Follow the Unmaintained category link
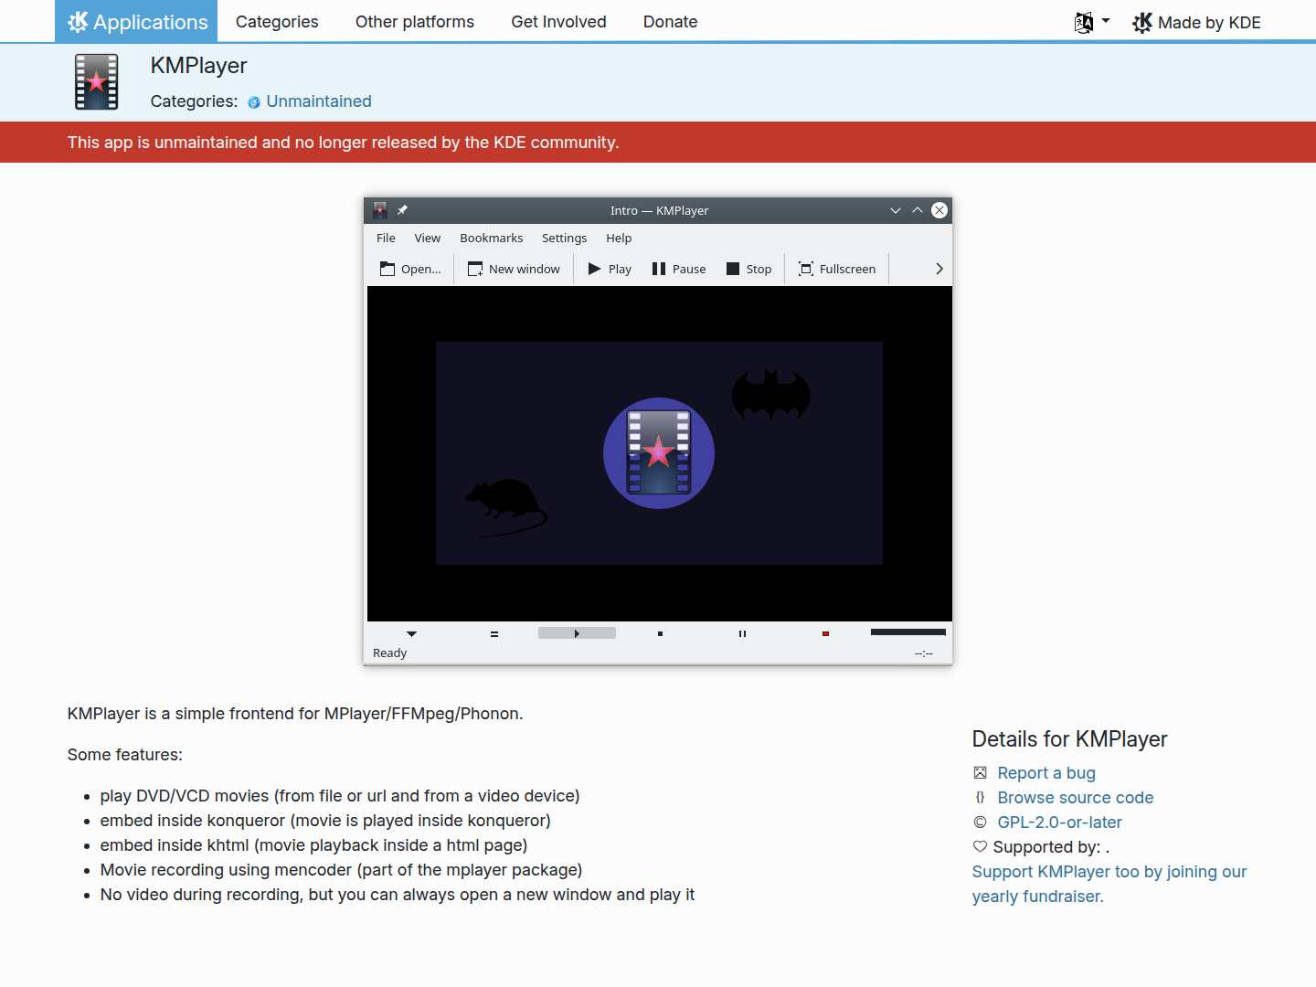The image size is (1316, 987). tap(319, 101)
